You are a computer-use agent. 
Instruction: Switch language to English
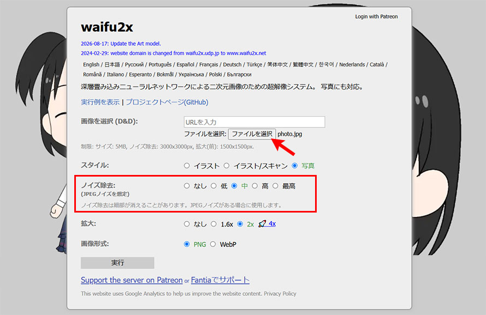(x=91, y=64)
